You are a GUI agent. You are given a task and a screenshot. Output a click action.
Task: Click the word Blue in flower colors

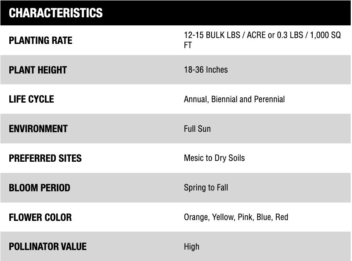(264, 217)
